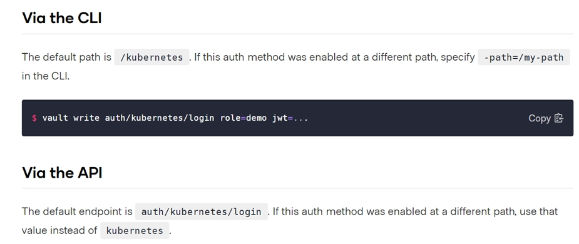This screenshot has width=579, height=244.
Task: Click "jwt=..." in the code block
Action: click(x=290, y=118)
